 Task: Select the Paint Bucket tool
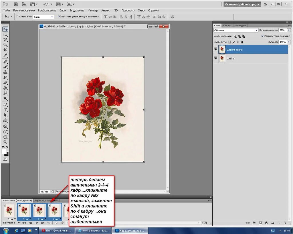(5, 88)
